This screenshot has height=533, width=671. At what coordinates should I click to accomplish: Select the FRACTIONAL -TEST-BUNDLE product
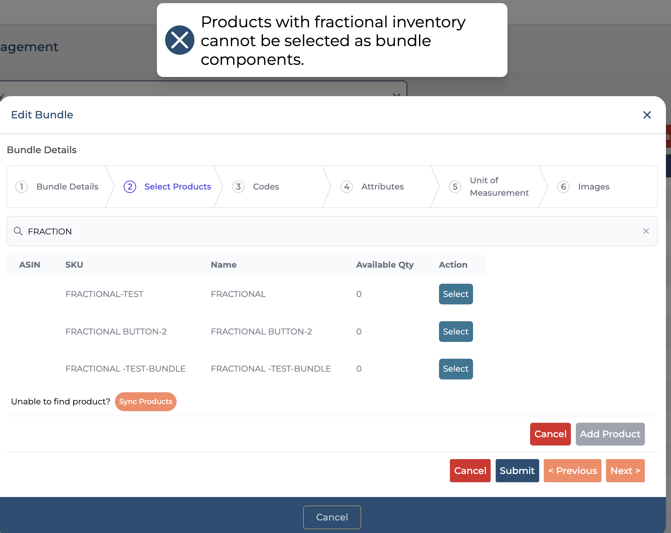coord(455,369)
